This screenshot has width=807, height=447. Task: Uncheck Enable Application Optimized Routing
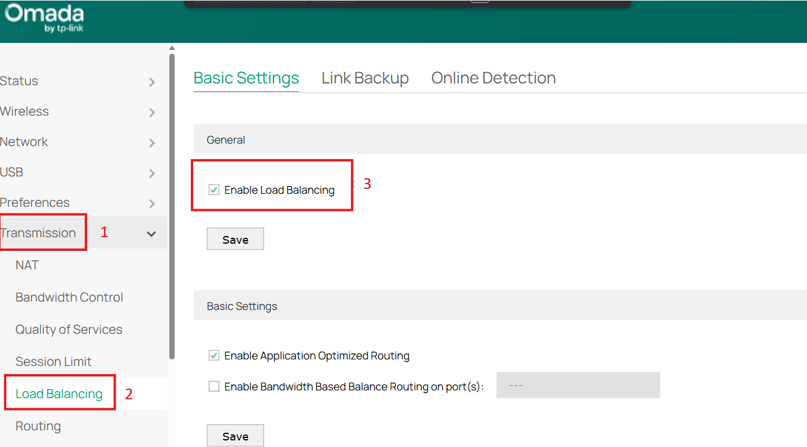point(213,355)
